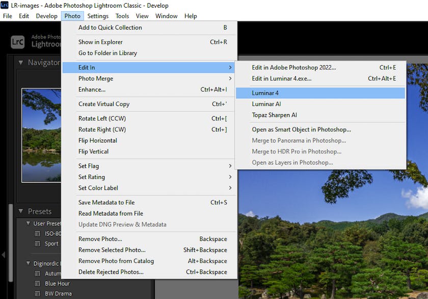The width and height of the screenshot is (428, 299).
Task: Open the Edit In submenu
Action: pos(149,68)
